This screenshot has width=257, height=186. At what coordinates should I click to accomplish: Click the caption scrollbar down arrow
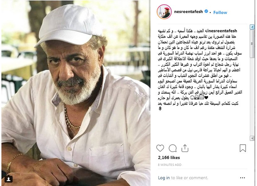252,138
